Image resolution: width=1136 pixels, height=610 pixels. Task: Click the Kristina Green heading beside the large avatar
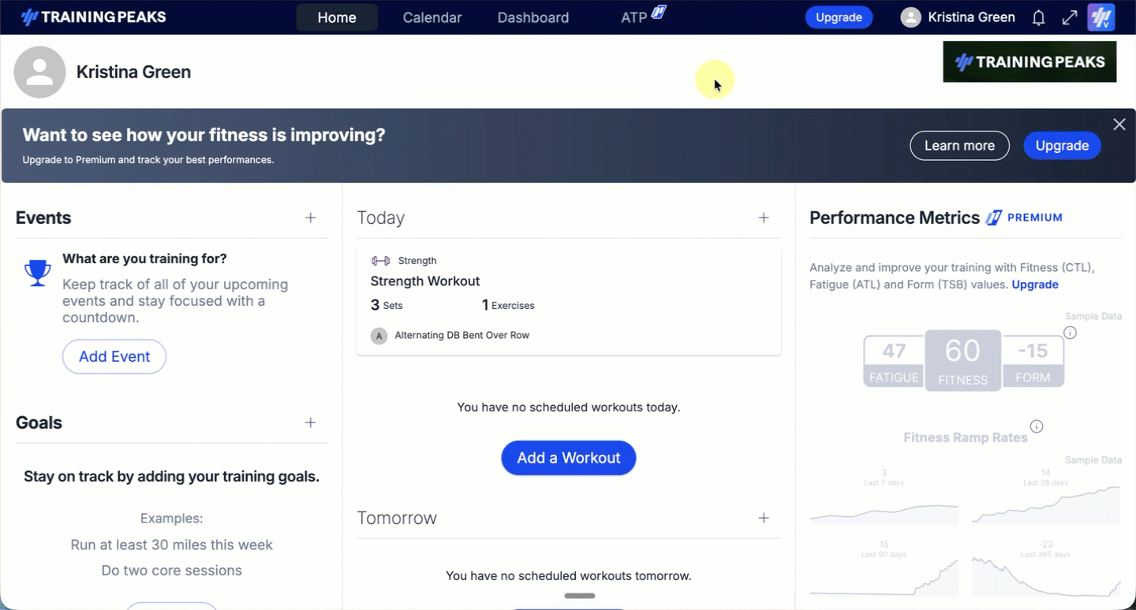tap(133, 73)
